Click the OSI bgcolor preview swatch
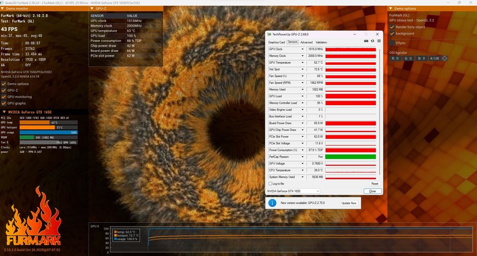Screen dimensions: 477x256 pos(445,58)
